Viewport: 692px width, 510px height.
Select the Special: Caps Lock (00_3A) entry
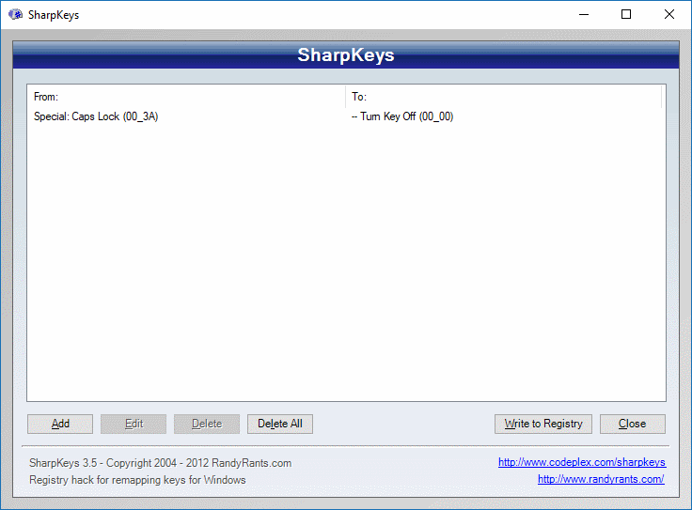[x=96, y=116]
